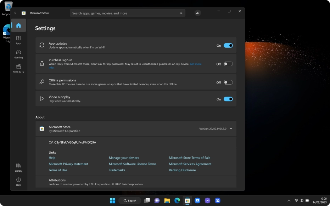330x206 pixels.
Task: Show hidden icons in system tray
Action: 289,201
